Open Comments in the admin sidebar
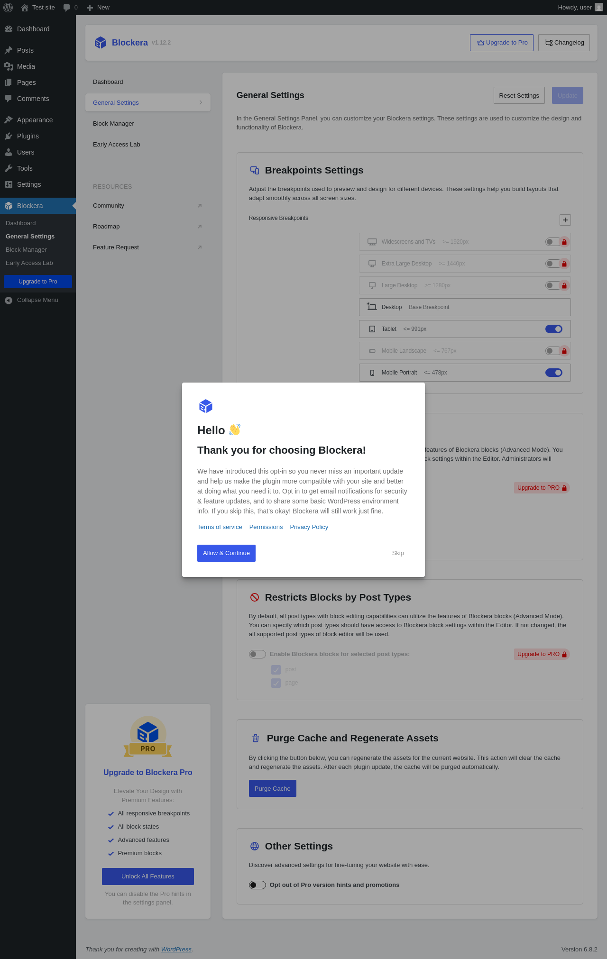 pyautogui.click(x=38, y=99)
